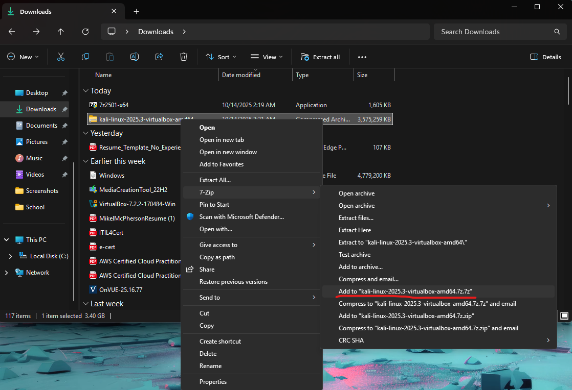Collapse the Yesterday group
This screenshot has width=572, height=390.
point(85,133)
